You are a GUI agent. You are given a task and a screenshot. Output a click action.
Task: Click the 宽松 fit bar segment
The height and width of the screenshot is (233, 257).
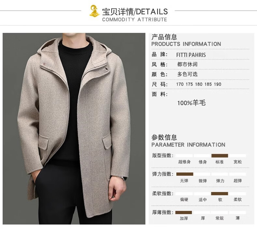pyautogui.click(x=238, y=156)
